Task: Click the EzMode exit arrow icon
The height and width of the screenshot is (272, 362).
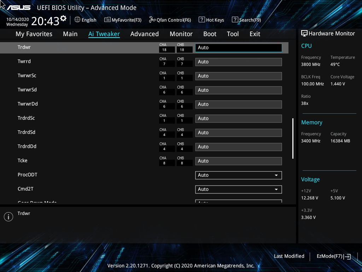Action: [x=347, y=256]
